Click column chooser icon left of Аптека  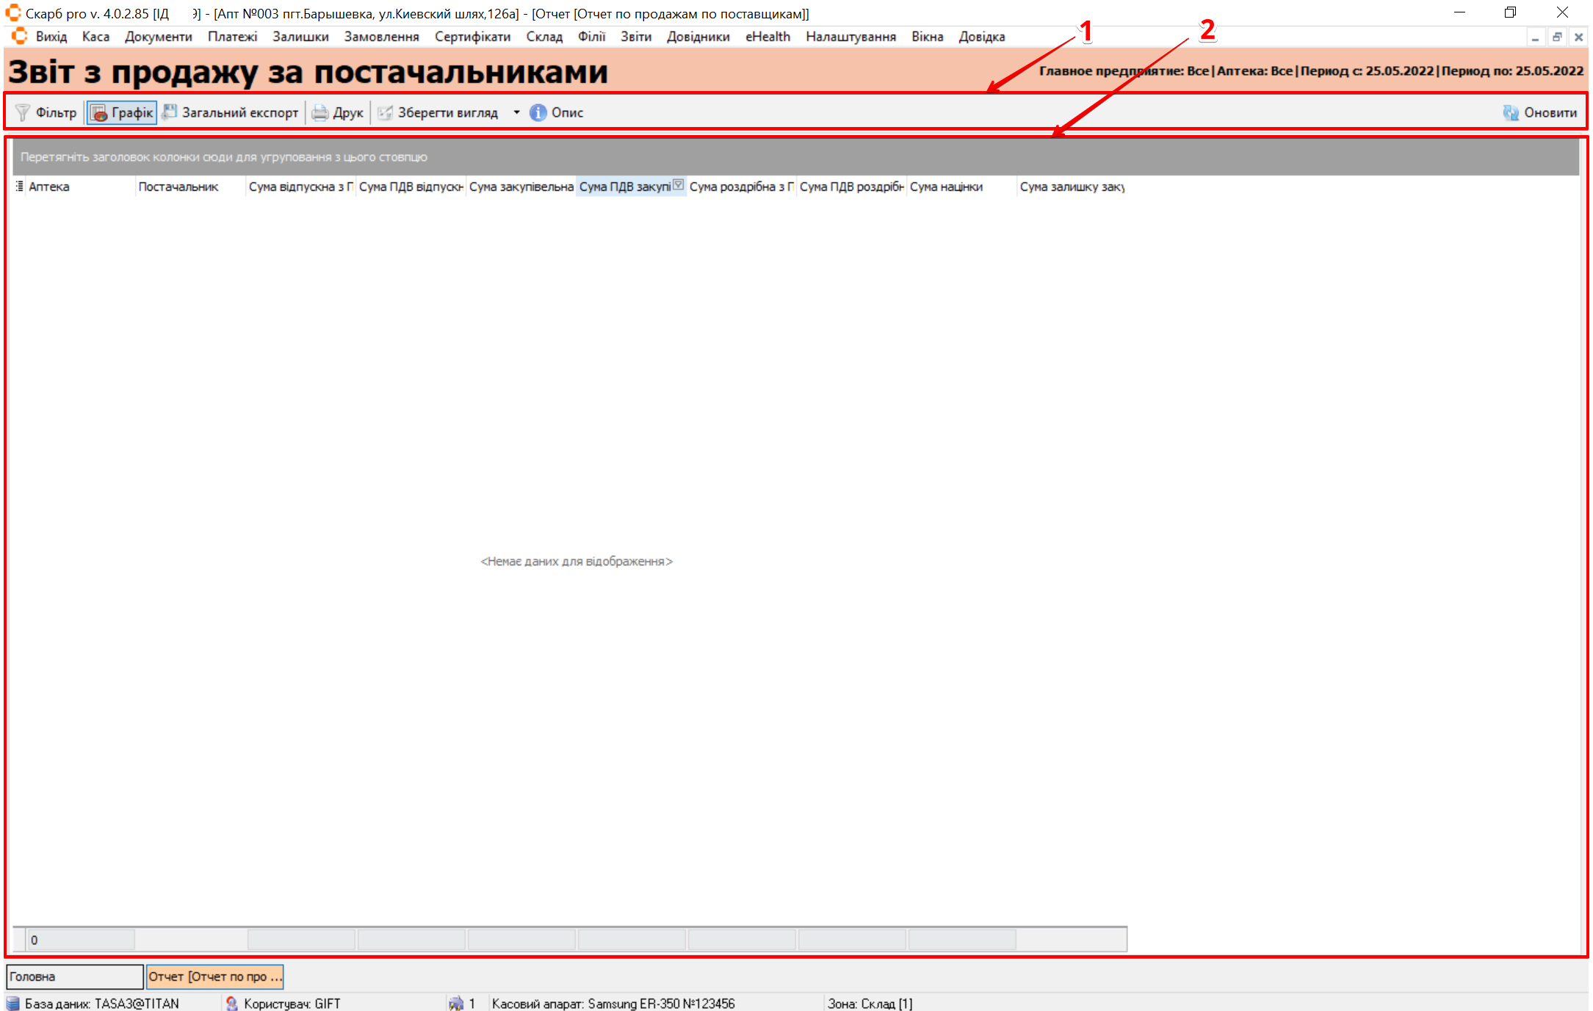20,186
